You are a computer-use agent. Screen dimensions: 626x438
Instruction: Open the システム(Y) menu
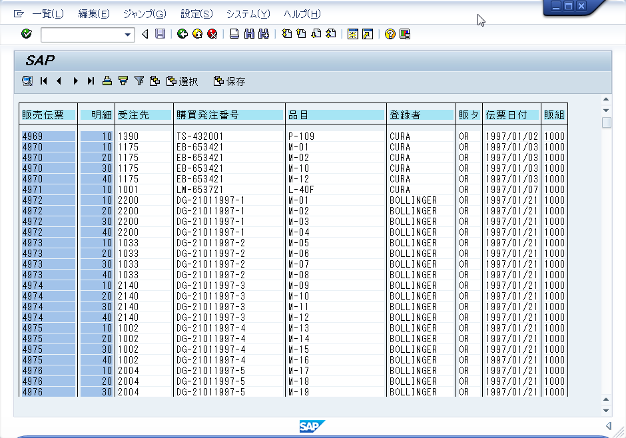(x=248, y=14)
